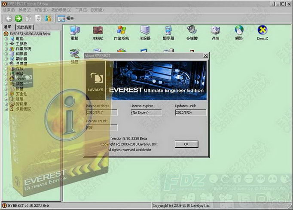Open the 檔案 (File) menu
Screen dimensions: 293x210
click(x=9, y=9)
